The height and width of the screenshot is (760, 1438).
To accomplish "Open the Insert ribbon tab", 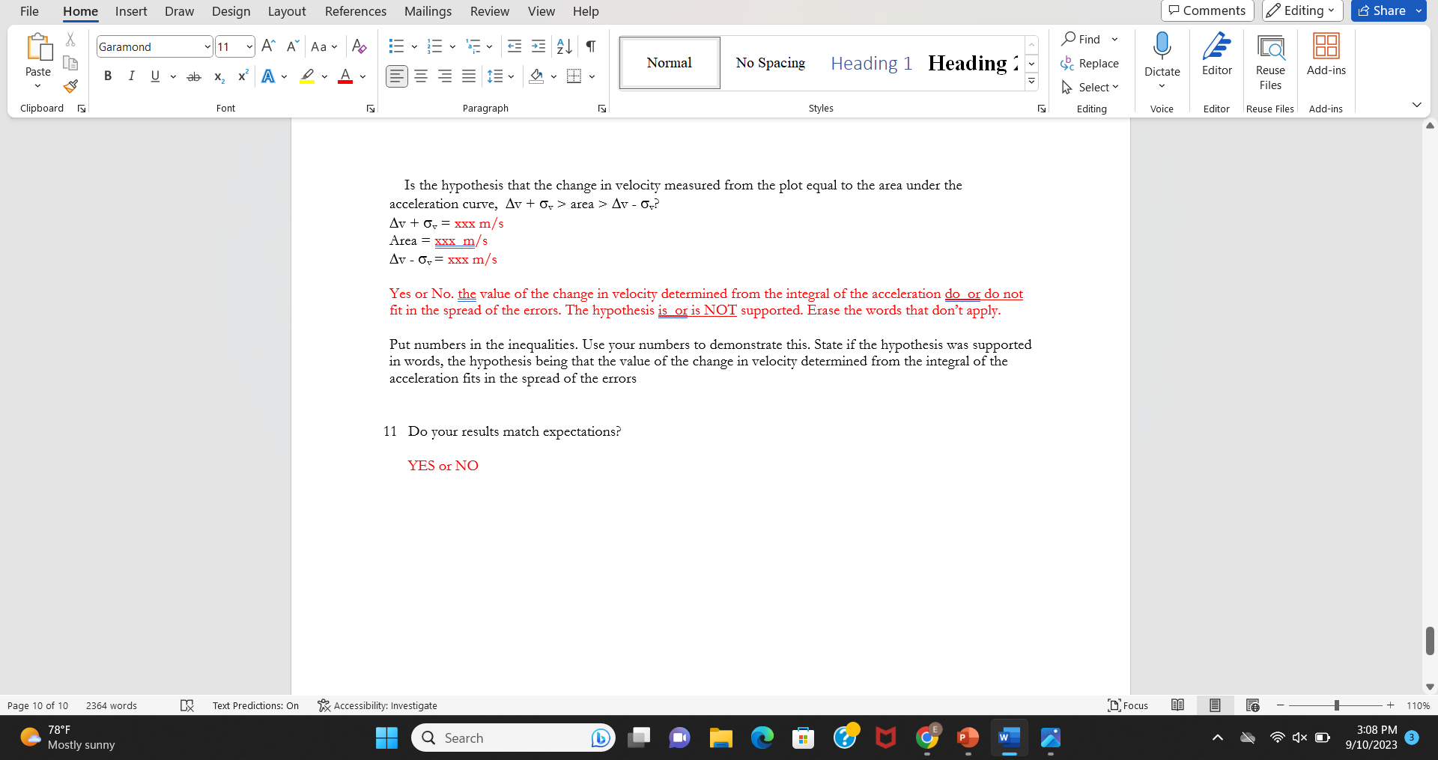I will pyautogui.click(x=131, y=11).
